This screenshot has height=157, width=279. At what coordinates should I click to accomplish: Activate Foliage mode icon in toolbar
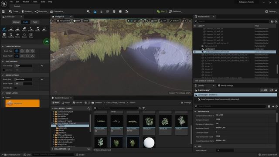pyautogui.click(x=102, y=12)
